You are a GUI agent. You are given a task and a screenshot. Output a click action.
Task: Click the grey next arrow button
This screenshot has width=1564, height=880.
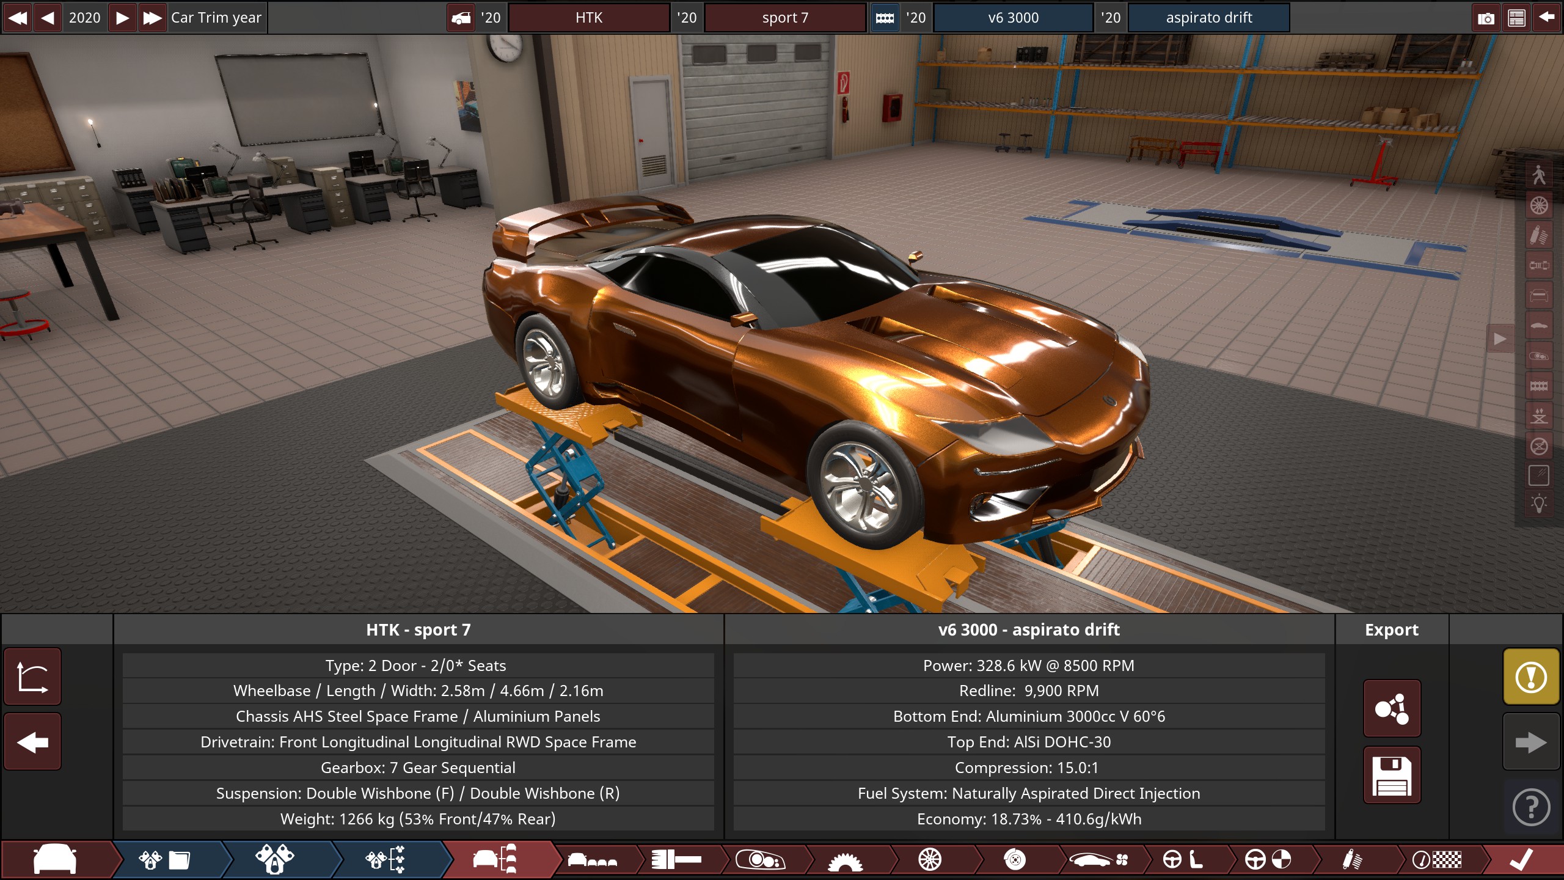pyautogui.click(x=1531, y=742)
